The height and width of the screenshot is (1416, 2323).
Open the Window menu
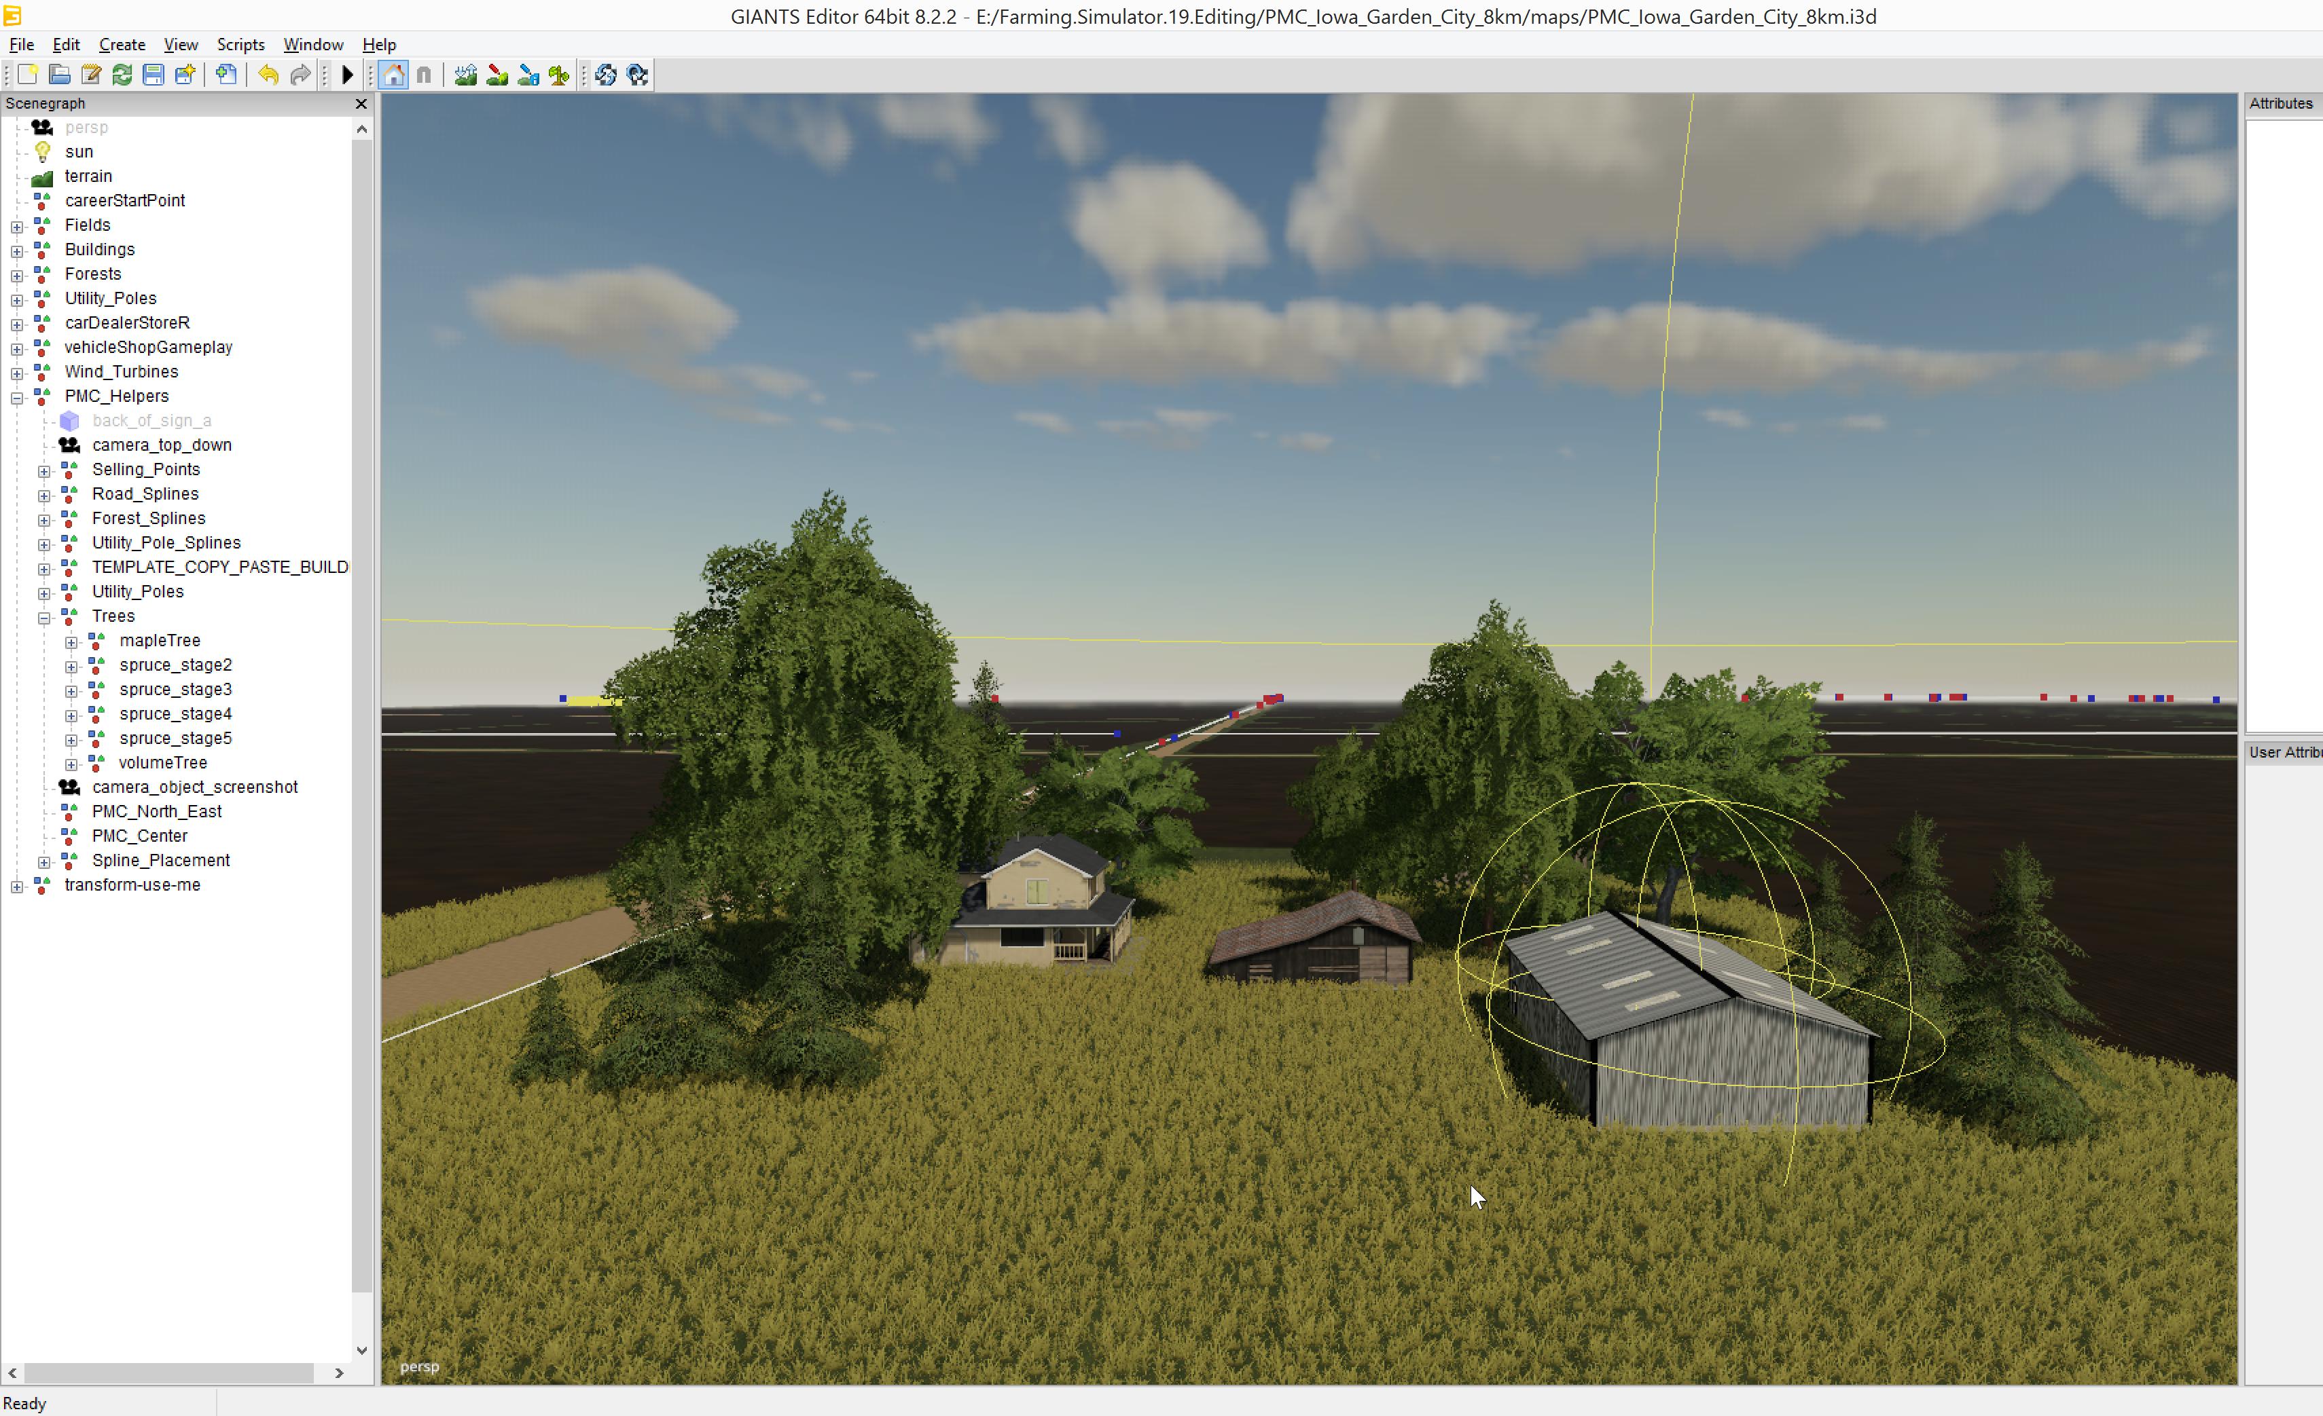[x=313, y=44]
